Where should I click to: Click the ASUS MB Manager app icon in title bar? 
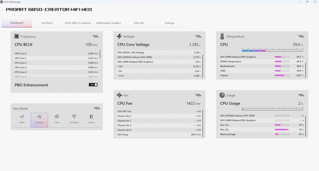(x=2, y=2)
